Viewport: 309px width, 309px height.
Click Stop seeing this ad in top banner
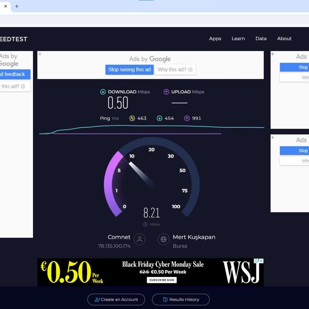click(130, 70)
